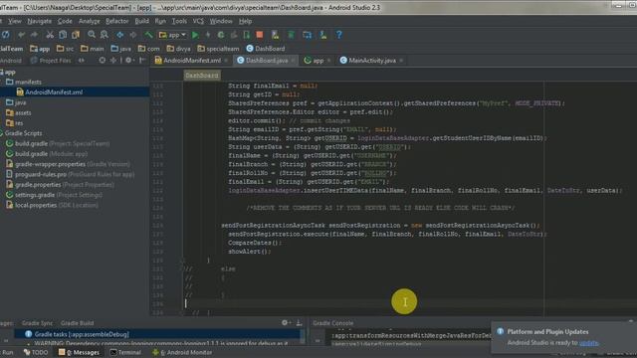Close the DashBoard.java tab
This screenshot has width=637, height=358.
[x=293, y=61]
